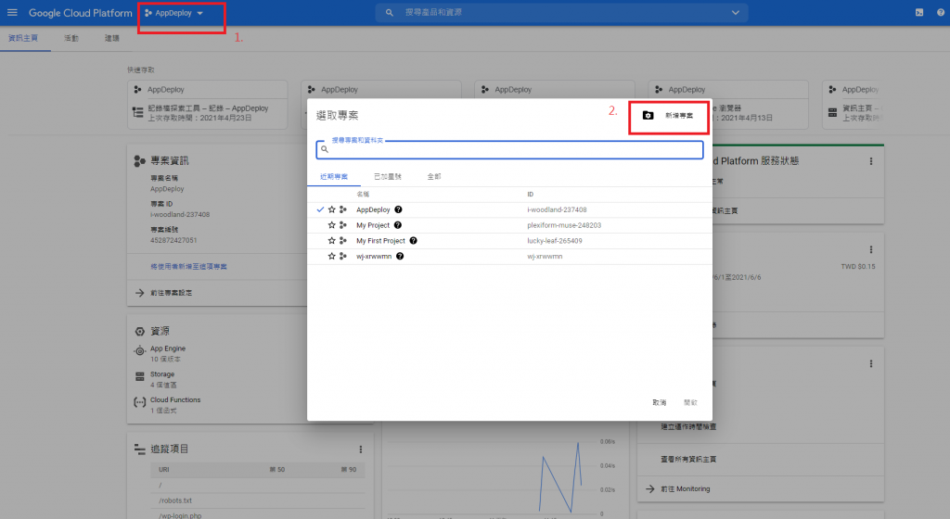Open the 活動 activity tab
Image resolution: width=950 pixels, height=519 pixels.
(71, 38)
